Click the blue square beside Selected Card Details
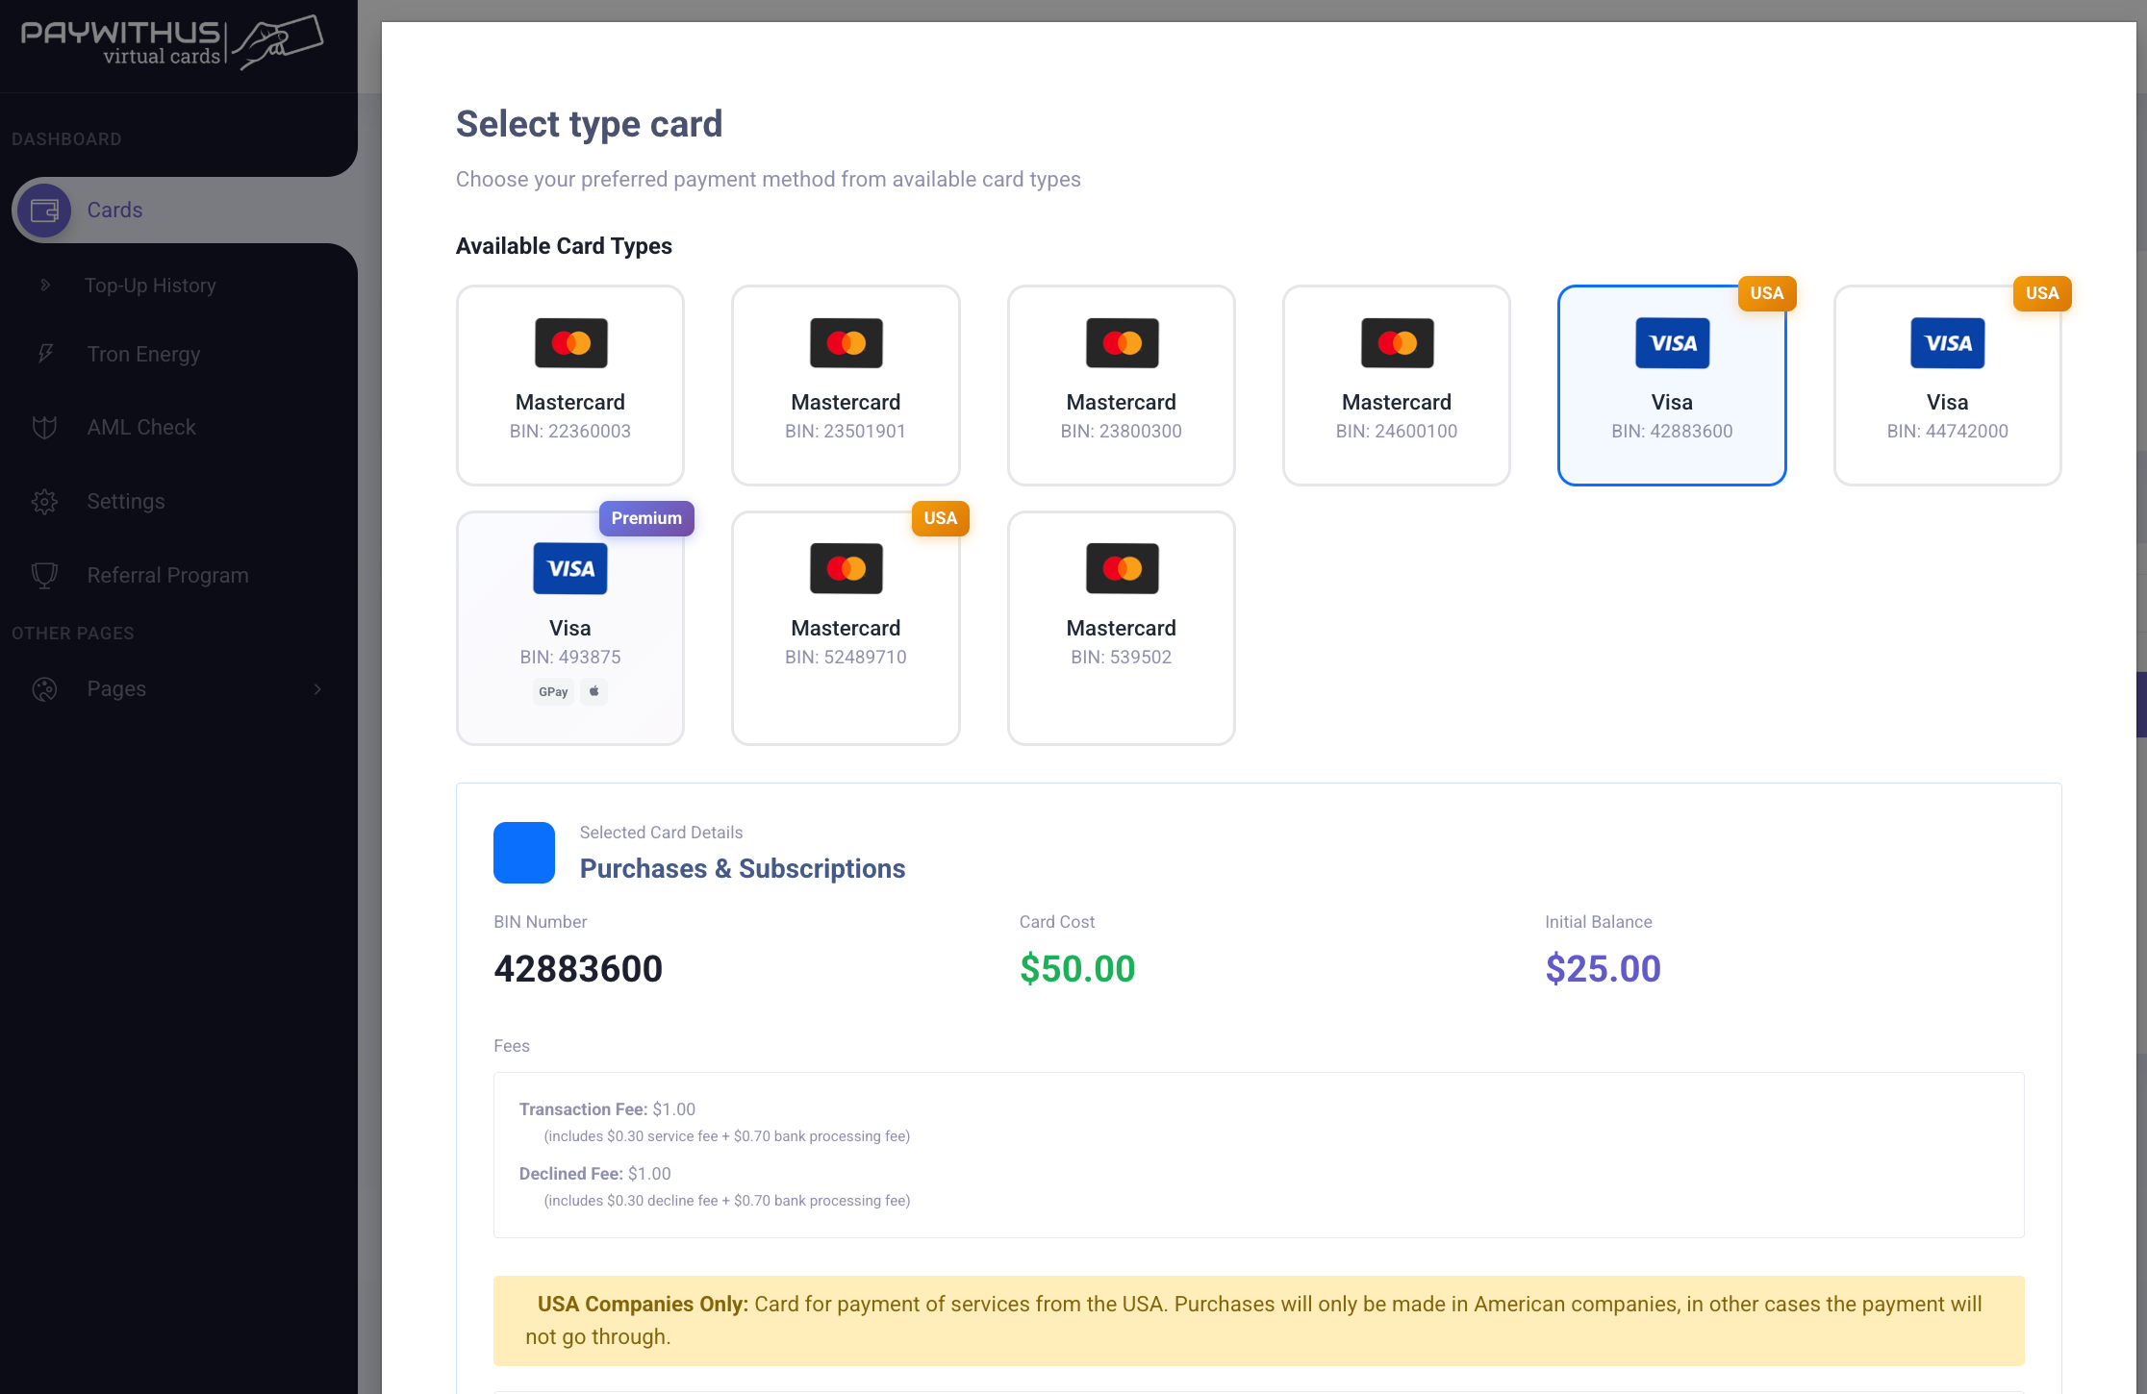 pos(524,852)
